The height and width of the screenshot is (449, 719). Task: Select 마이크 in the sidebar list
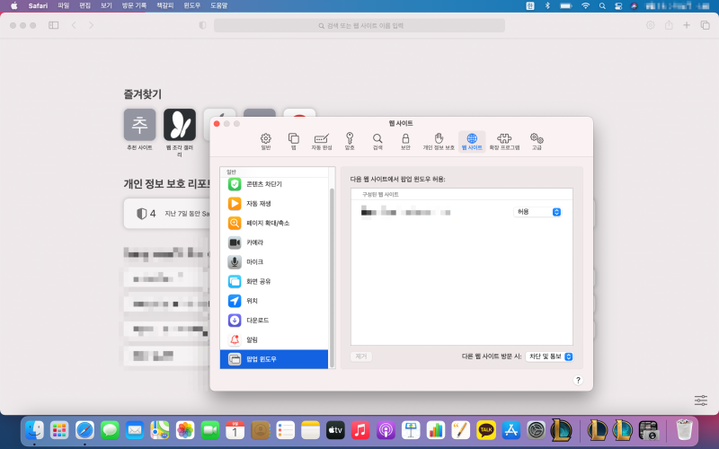274,262
